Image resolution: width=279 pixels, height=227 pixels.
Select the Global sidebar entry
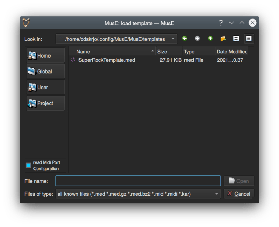point(45,71)
